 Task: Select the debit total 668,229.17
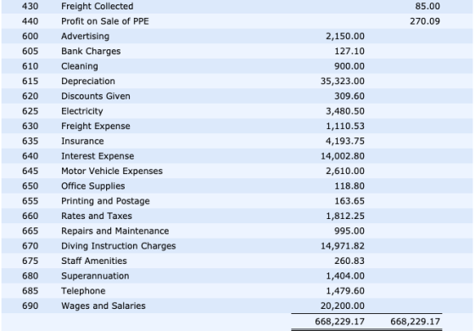click(x=339, y=322)
